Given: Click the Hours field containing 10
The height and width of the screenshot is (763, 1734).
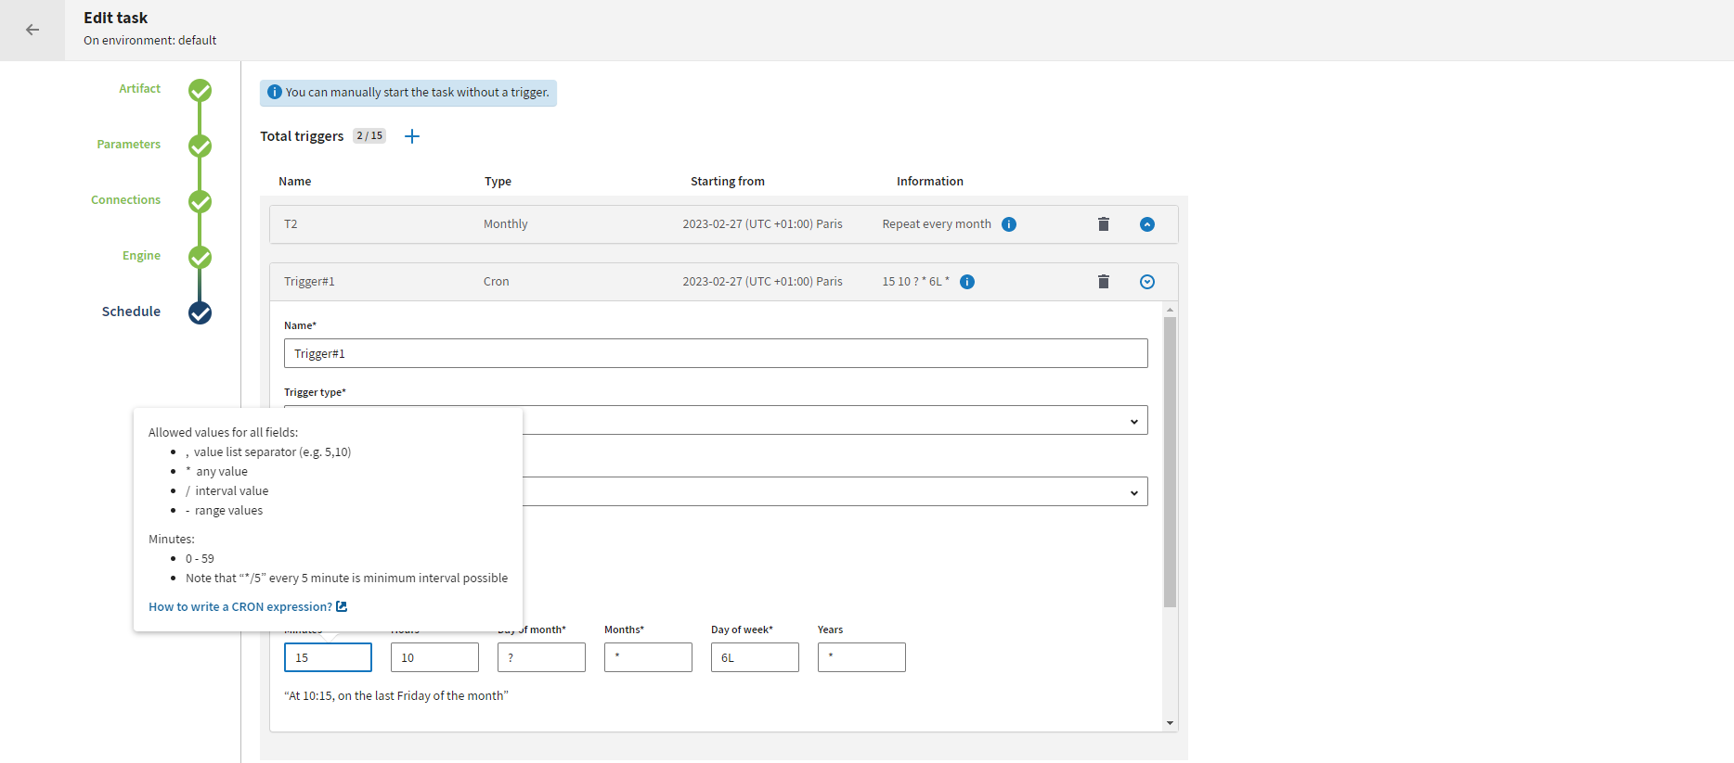Looking at the screenshot, I should point(433,657).
